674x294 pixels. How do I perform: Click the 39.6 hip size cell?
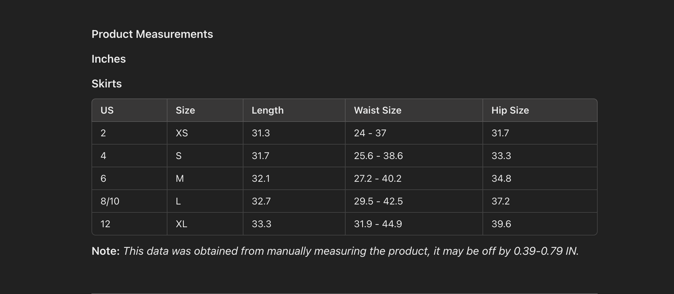click(x=501, y=224)
